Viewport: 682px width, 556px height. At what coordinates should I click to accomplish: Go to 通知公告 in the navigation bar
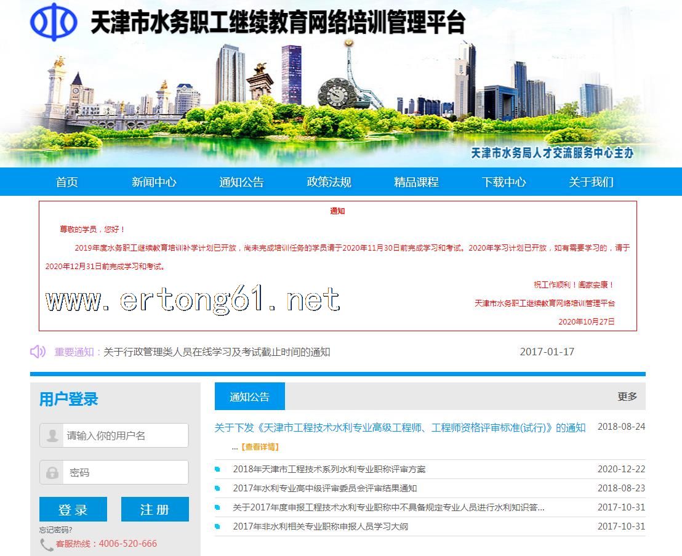[241, 182]
